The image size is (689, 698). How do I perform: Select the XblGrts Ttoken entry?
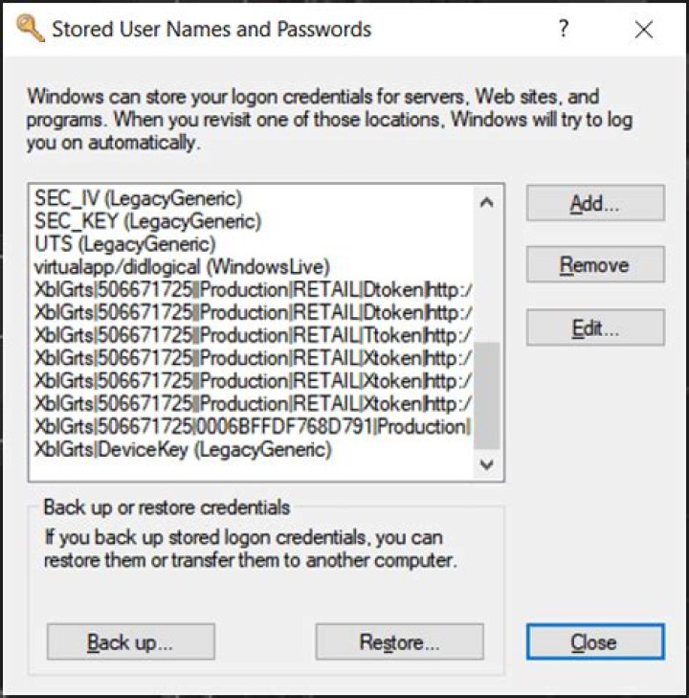(x=253, y=335)
